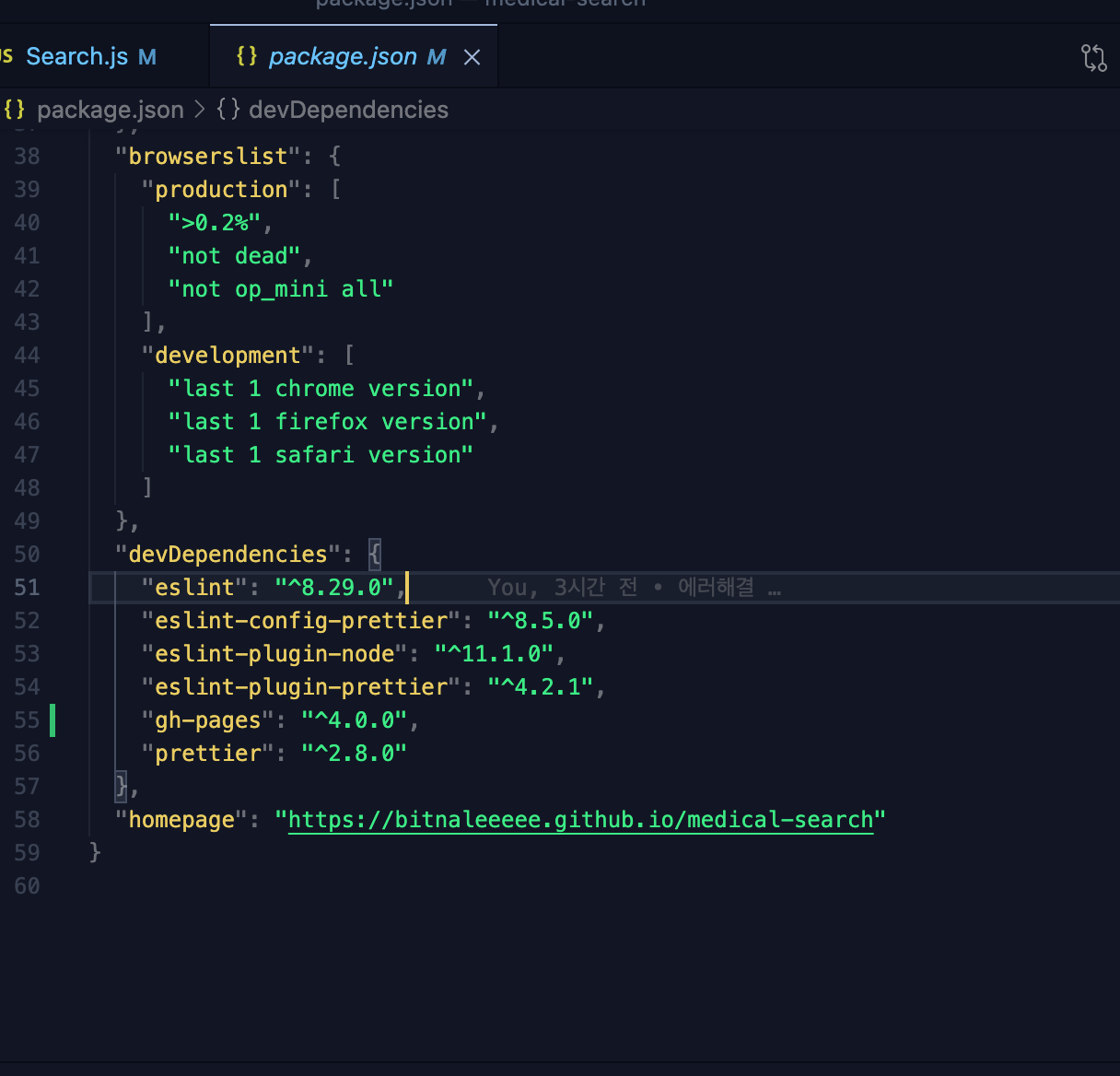The image size is (1120, 1076).
Task: Click line number 50 in the gutter
Action: [27, 554]
